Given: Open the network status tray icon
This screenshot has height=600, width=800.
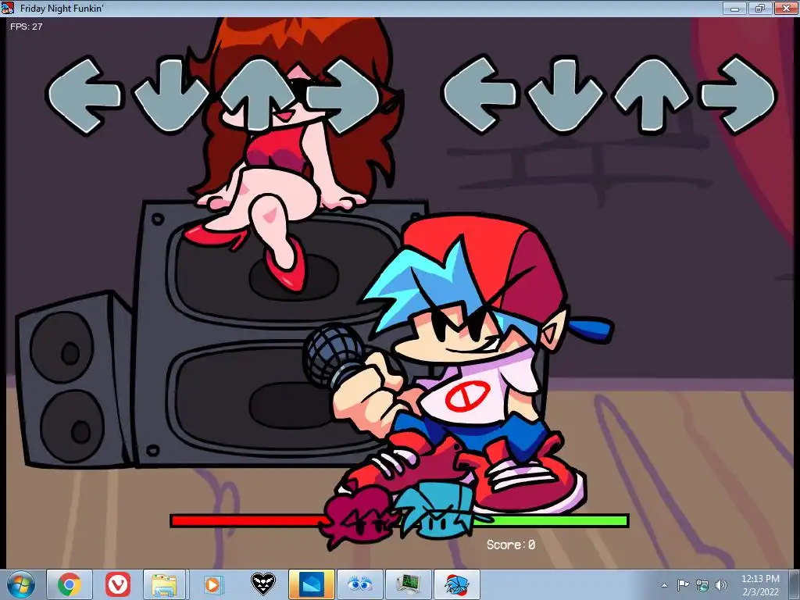Looking at the screenshot, I should pos(702,585).
